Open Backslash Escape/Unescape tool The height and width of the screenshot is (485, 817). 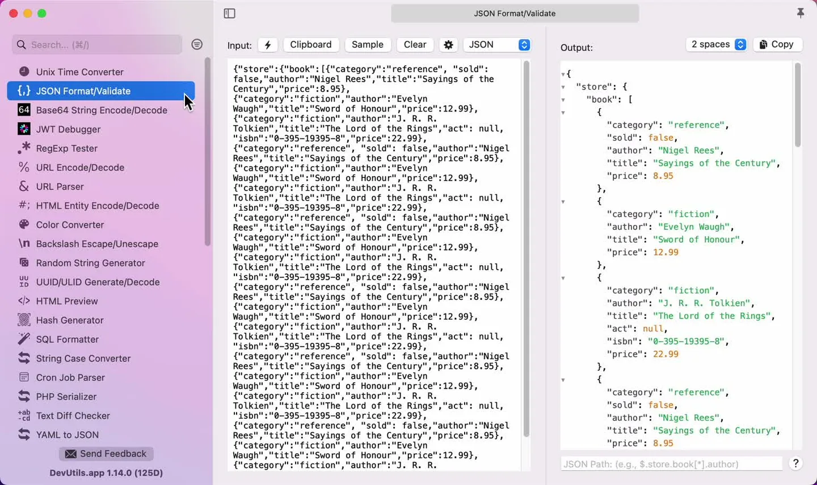click(x=101, y=244)
